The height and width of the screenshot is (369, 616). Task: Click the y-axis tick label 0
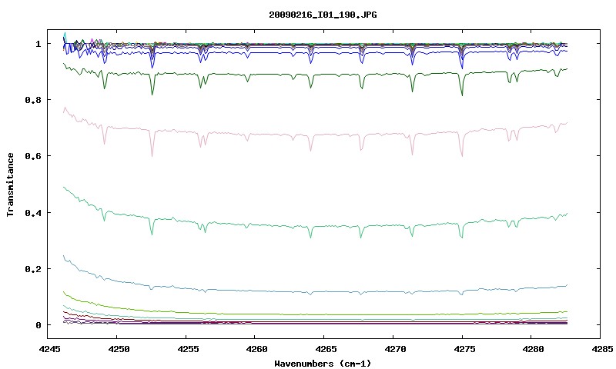38,325
